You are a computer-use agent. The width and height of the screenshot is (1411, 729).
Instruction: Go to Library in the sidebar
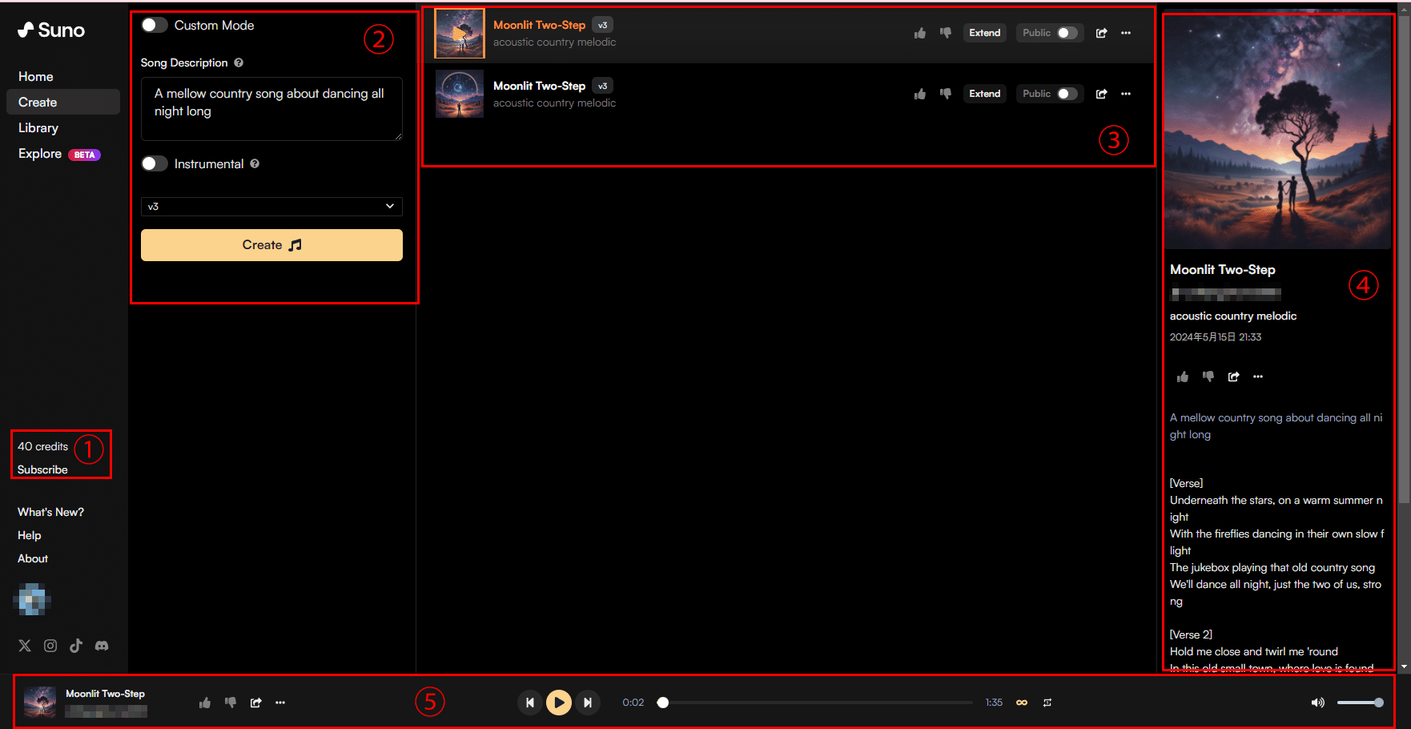pos(38,128)
